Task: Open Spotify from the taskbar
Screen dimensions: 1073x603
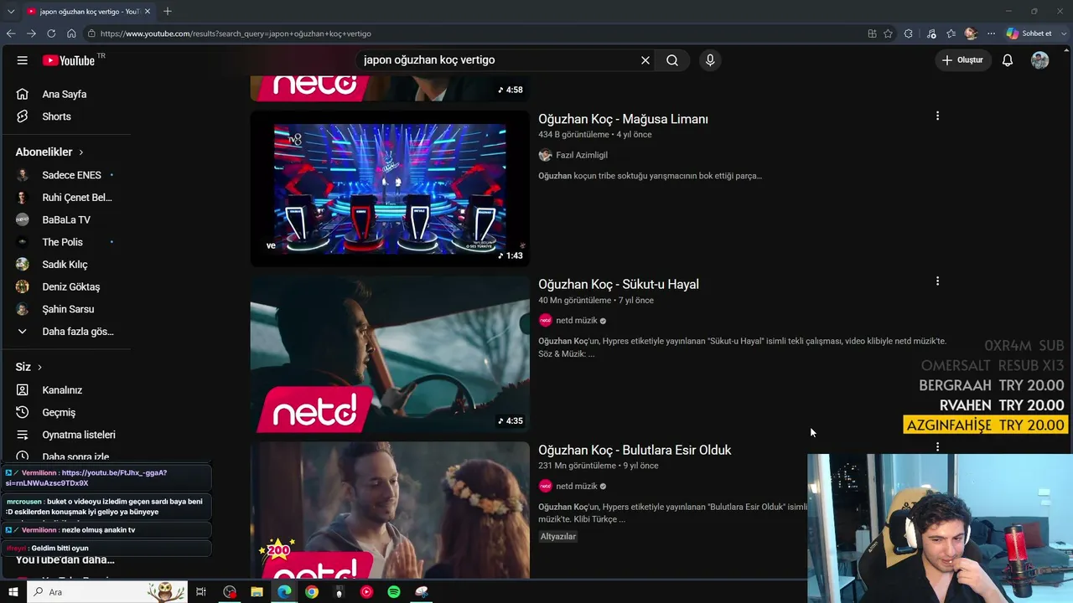Action: pos(394,592)
